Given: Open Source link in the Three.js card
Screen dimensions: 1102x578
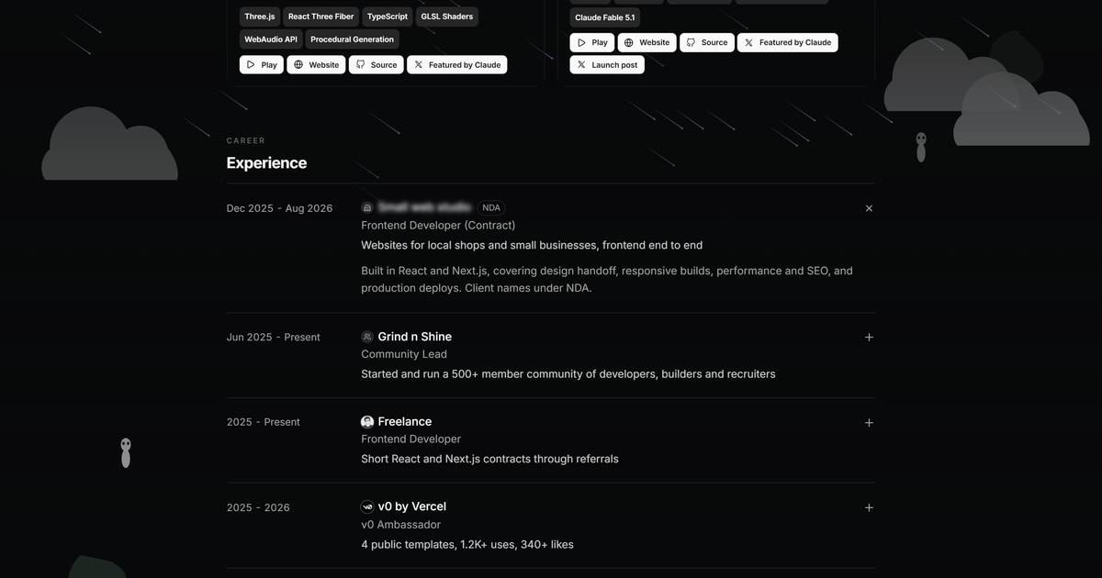Looking at the screenshot, I should click(x=377, y=65).
